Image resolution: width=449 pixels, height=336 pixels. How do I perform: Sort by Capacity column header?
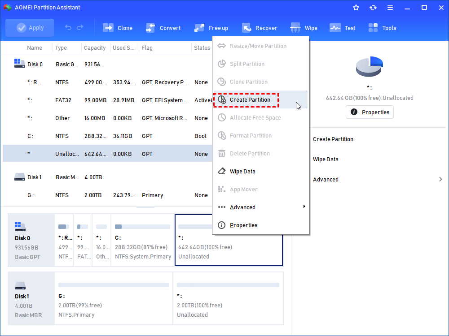[x=95, y=48]
